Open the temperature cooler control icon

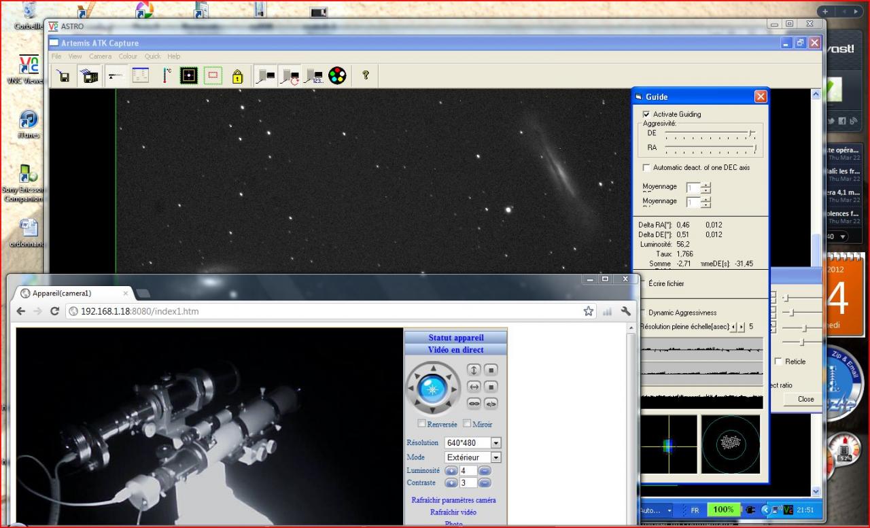pos(167,75)
